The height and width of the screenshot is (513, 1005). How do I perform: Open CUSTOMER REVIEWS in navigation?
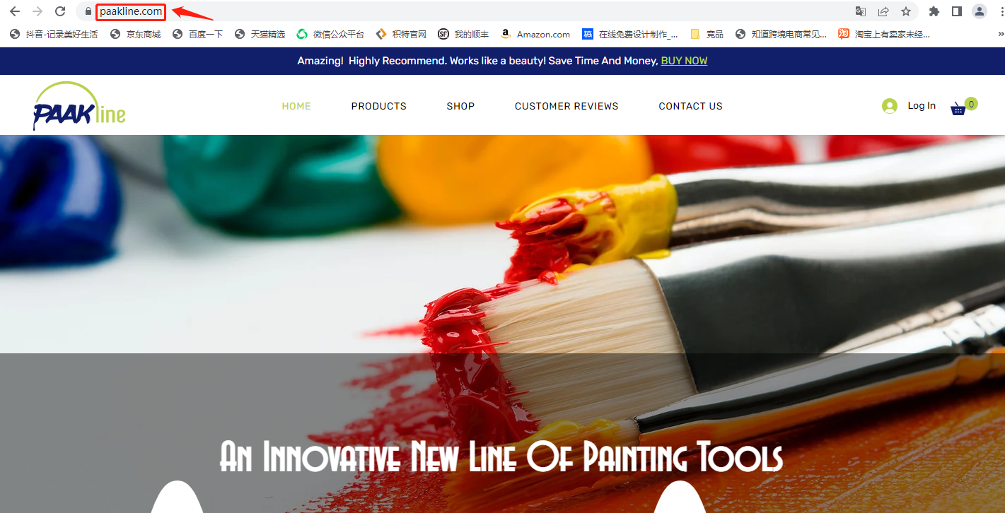click(x=567, y=106)
